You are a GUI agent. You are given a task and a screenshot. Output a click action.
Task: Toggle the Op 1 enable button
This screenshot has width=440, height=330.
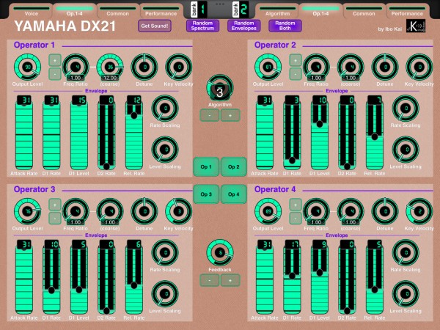tap(206, 166)
